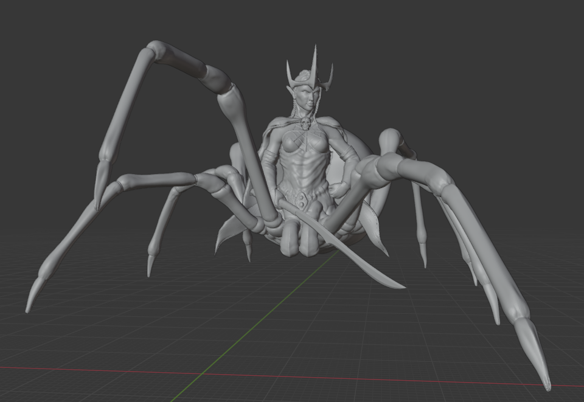
Task: Click the skull brooch on the cape
Action: coord(305,124)
